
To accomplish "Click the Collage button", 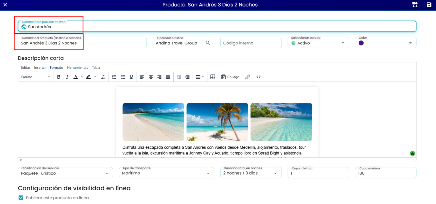I will (x=230, y=77).
